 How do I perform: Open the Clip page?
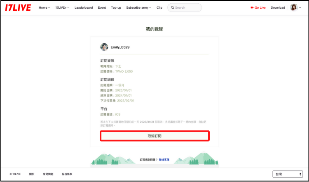click(x=159, y=7)
